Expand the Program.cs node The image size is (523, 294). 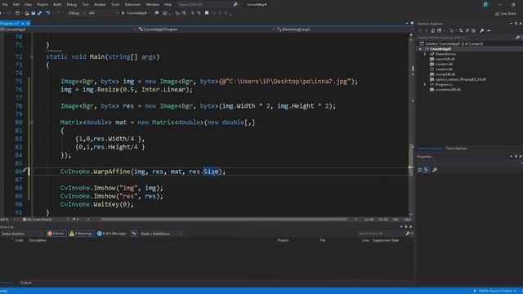tap(425, 85)
